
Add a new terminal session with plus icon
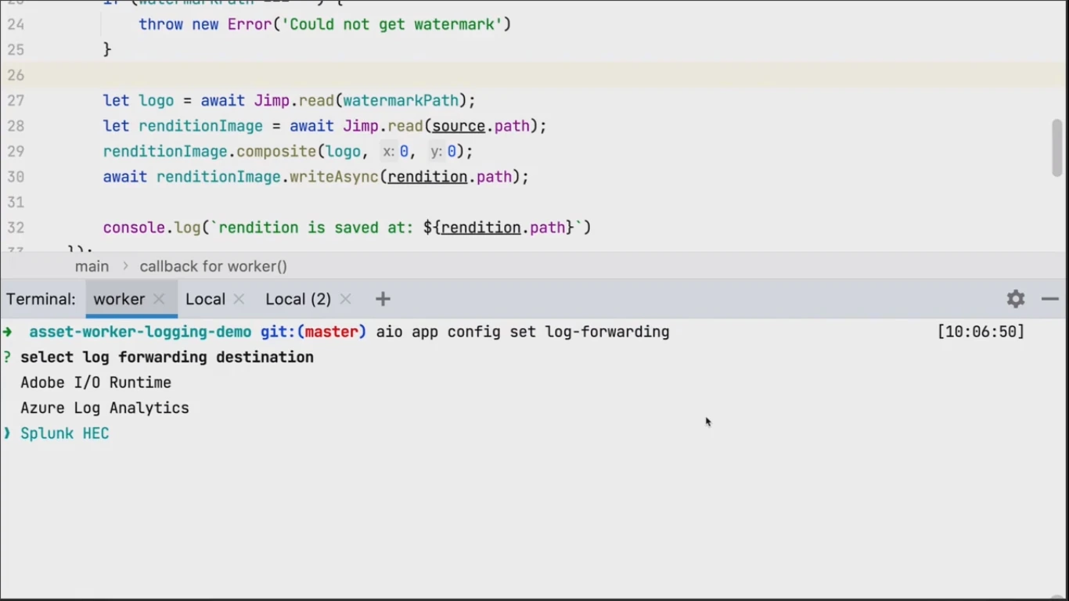coord(383,299)
